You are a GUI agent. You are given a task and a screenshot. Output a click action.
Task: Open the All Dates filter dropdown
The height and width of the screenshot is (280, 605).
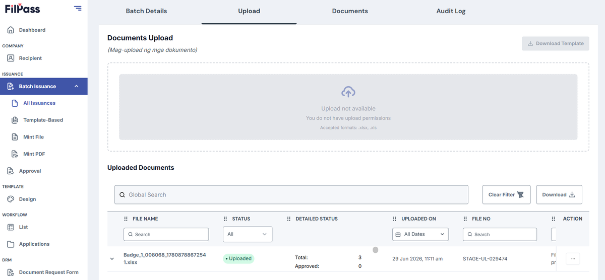(420, 234)
